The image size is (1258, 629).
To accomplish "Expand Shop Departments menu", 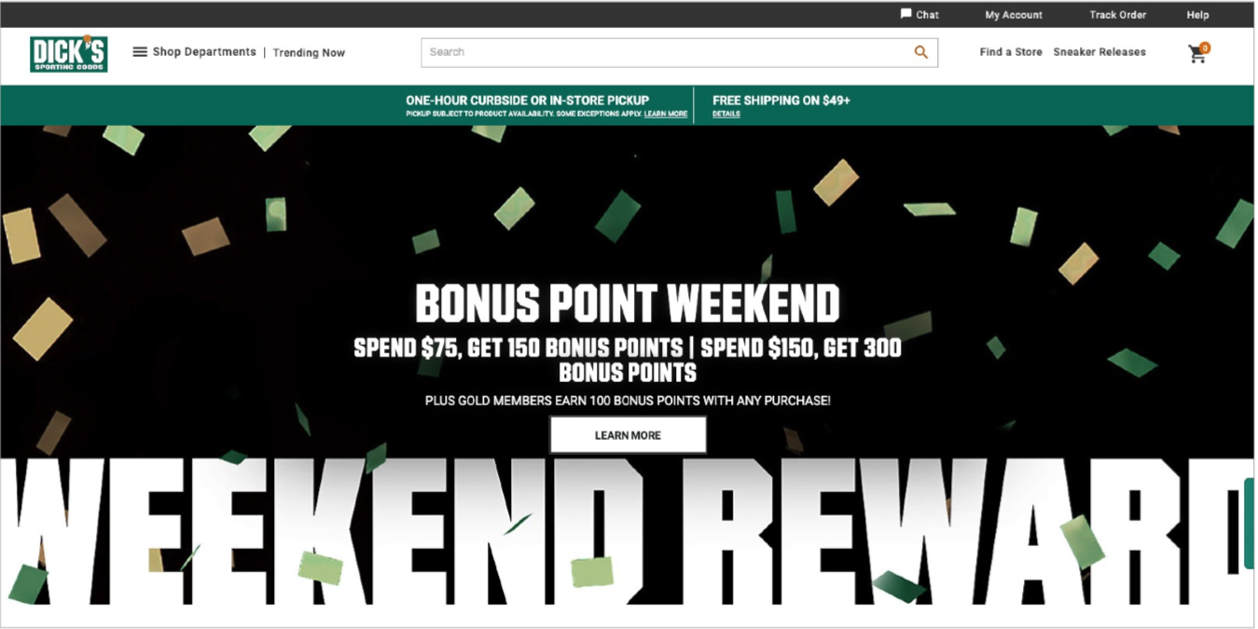I will click(204, 52).
